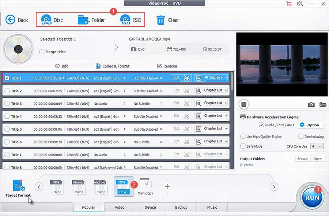Screen dimensions: 329x216
Task: Go back with the Back arrow
Action: point(16,20)
